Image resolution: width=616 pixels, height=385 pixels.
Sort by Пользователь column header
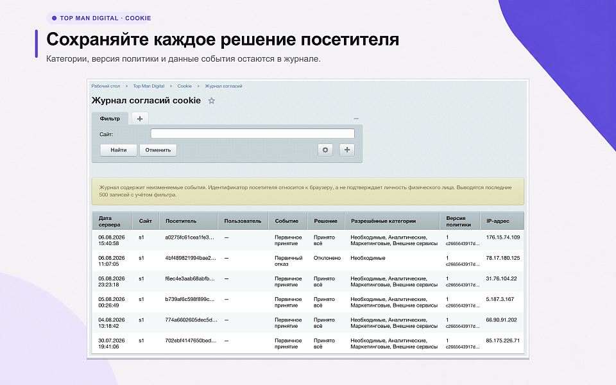pyautogui.click(x=243, y=221)
